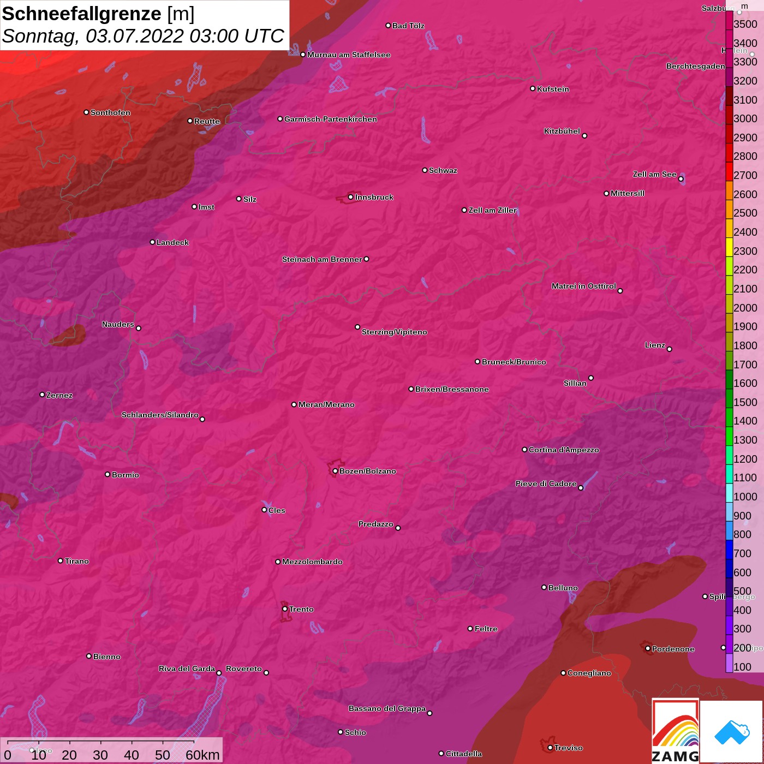This screenshot has height=764, width=764.
Task: Click the Brixen/Bressanone label
Action: pos(452,389)
